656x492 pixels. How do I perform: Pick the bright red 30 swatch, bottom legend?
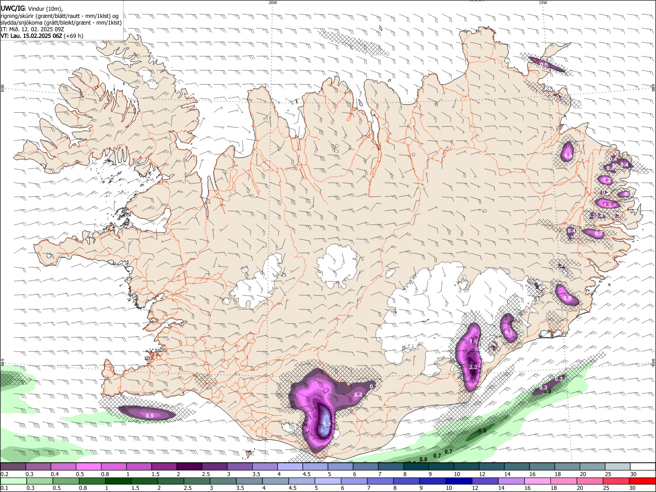tap(642, 481)
